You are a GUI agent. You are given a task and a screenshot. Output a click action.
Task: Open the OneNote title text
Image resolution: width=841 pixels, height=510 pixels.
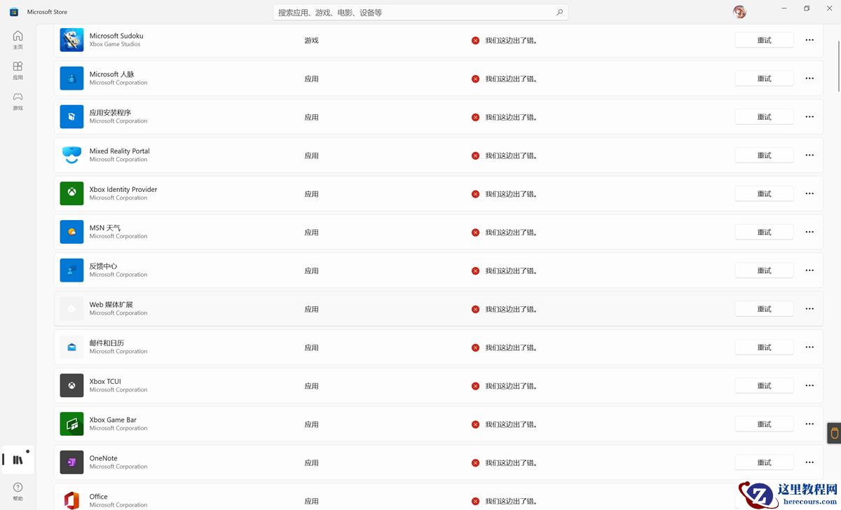pos(103,458)
